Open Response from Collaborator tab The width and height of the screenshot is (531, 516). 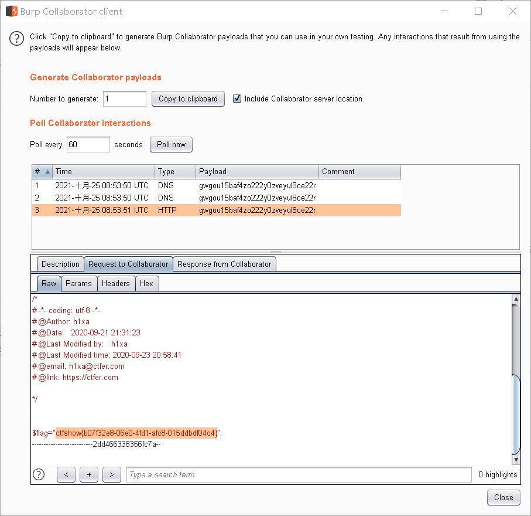coord(224,264)
